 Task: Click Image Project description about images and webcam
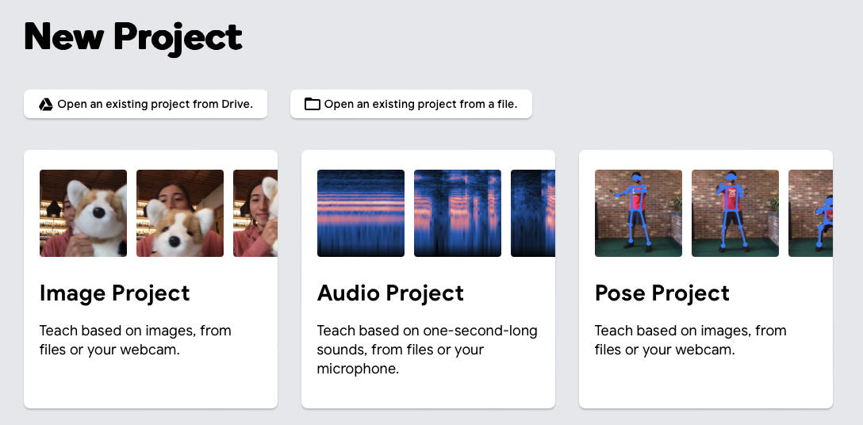coord(135,339)
